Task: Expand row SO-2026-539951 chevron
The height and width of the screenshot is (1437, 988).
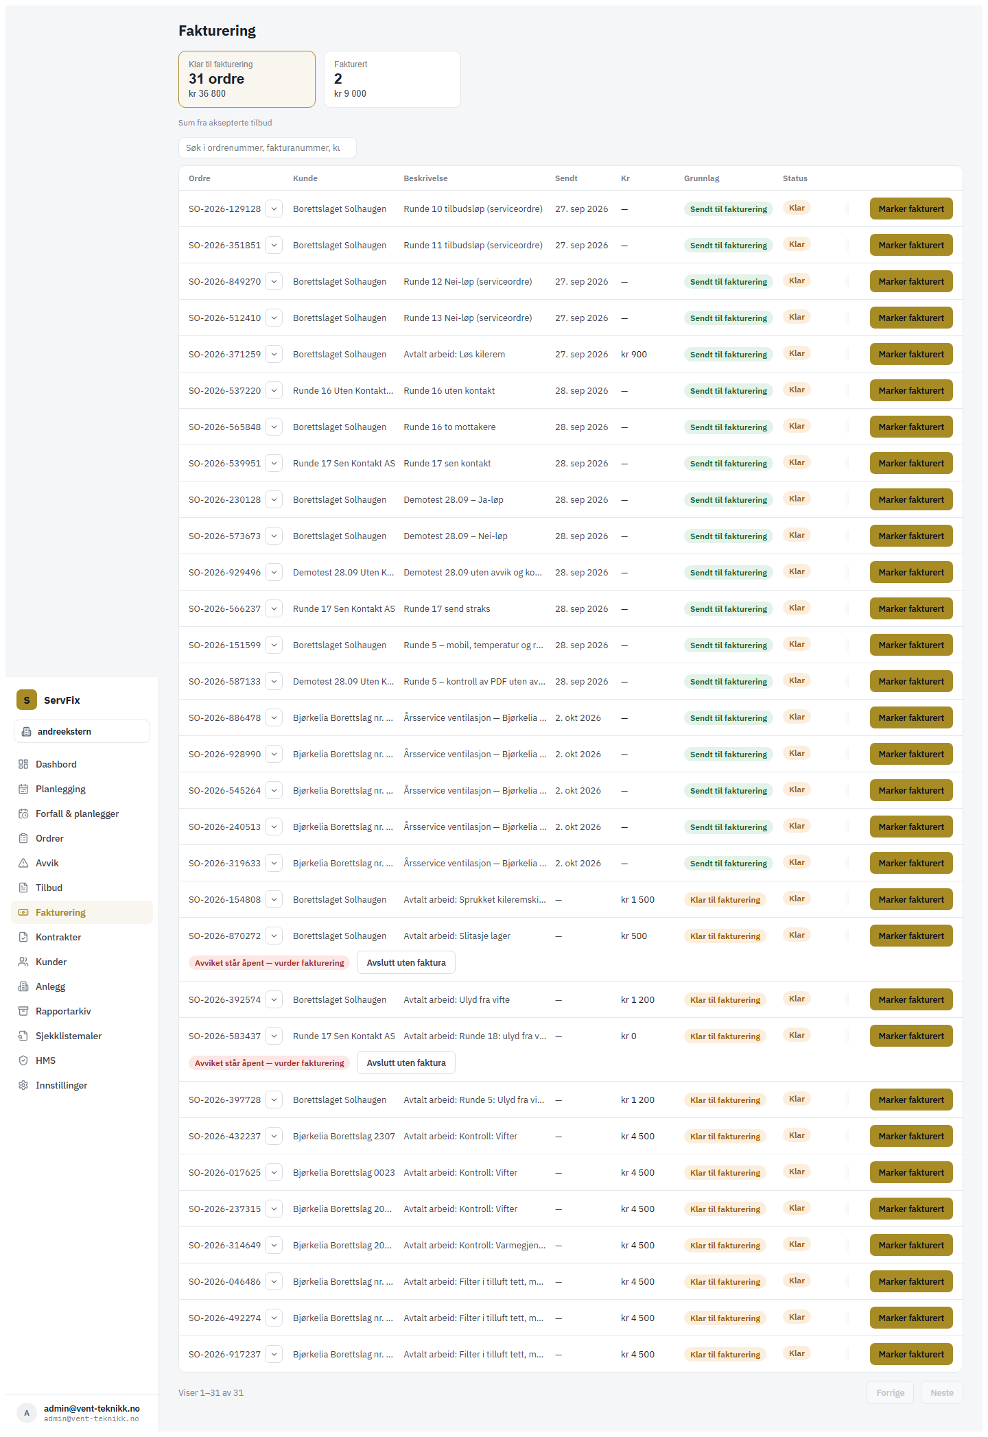Action: click(x=274, y=463)
